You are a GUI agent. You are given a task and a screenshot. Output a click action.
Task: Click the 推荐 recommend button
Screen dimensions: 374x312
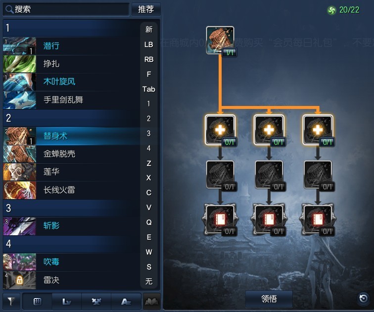(146, 9)
